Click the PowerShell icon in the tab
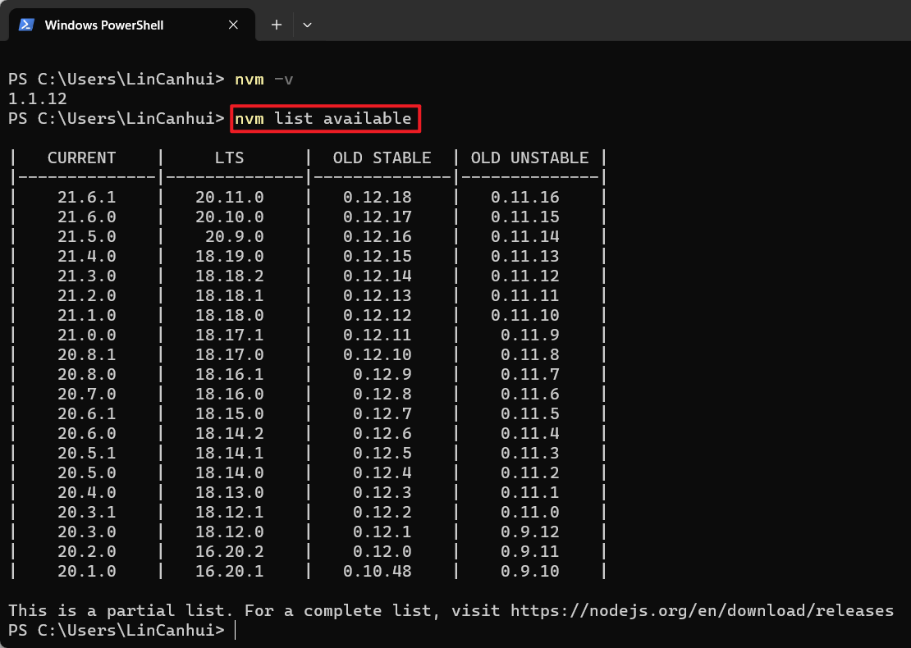This screenshot has height=648, width=911. [x=26, y=25]
